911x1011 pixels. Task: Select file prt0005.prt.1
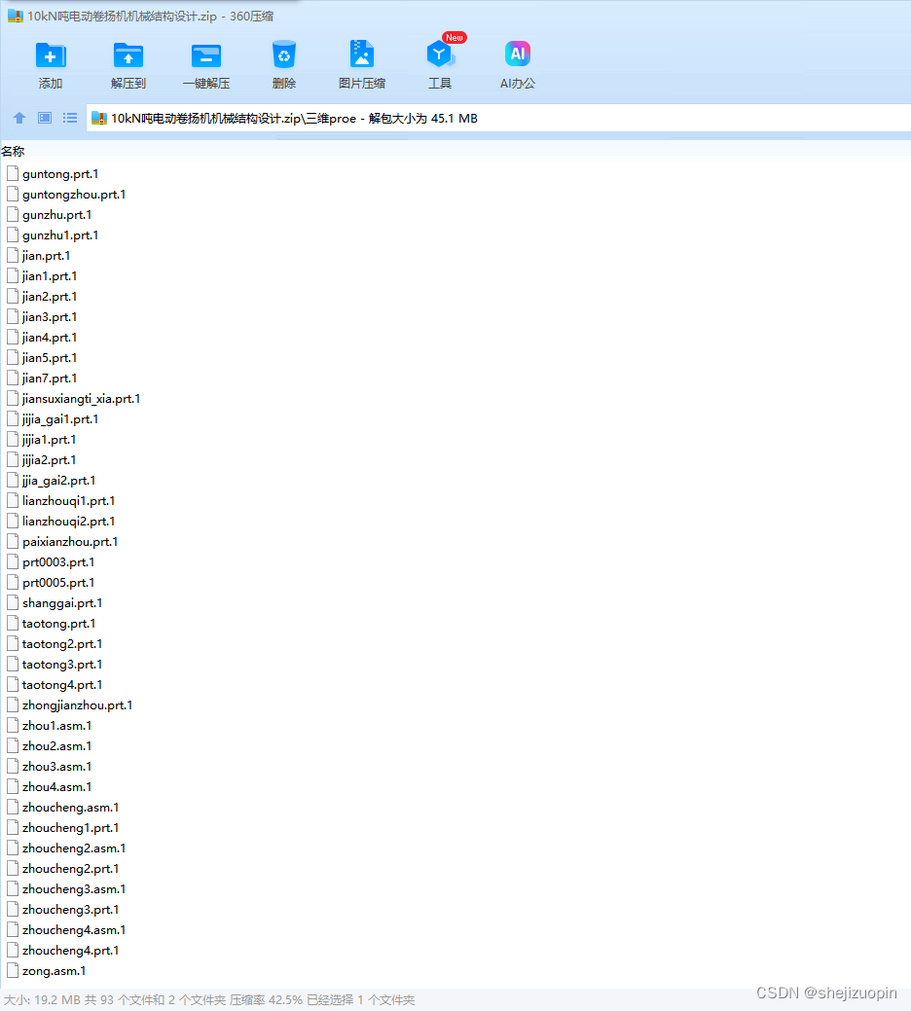point(51,583)
